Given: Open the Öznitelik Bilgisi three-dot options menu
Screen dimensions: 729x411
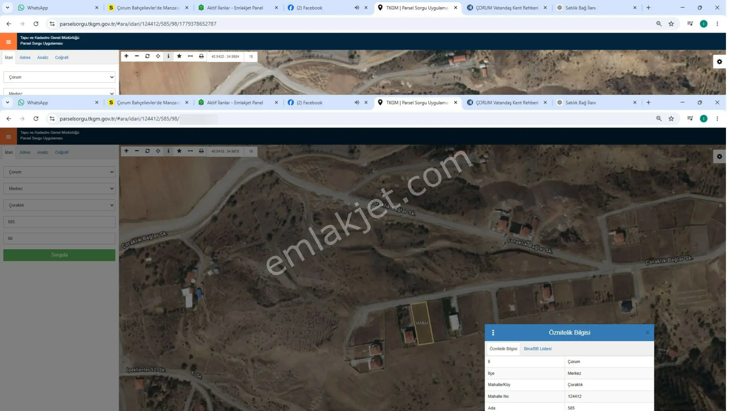Looking at the screenshot, I should 493,333.
